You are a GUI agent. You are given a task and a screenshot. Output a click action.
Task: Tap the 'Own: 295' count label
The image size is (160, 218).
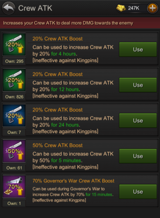[x=14, y=61]
